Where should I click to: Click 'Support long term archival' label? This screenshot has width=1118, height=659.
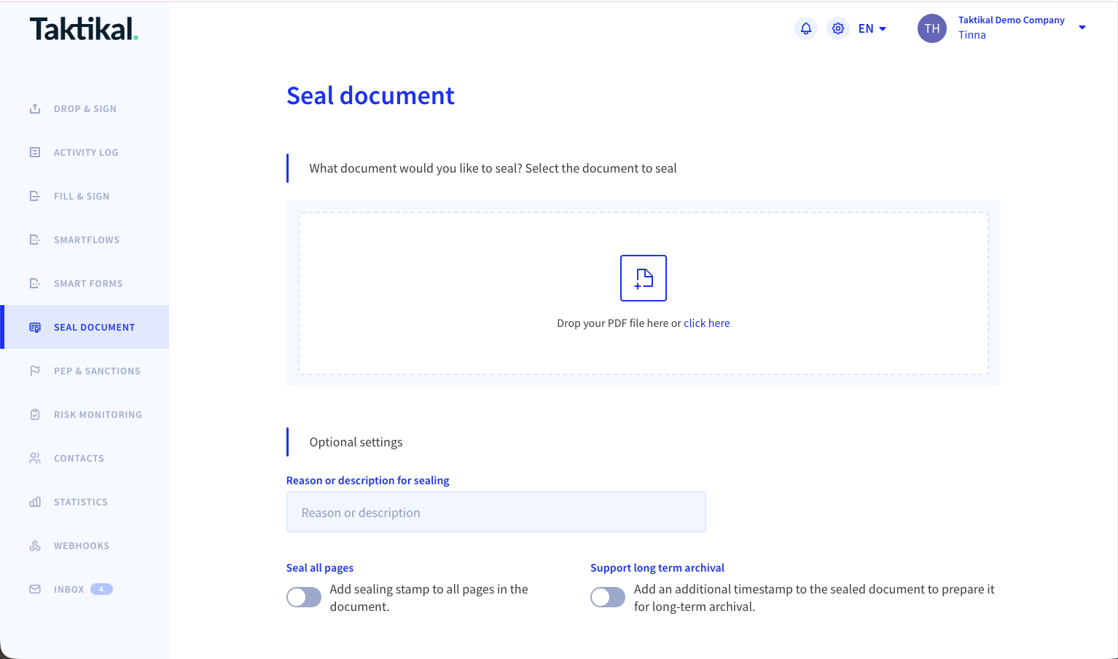pos(657,568)
